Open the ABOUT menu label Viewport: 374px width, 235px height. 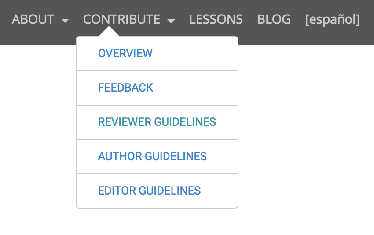[33, 19]
